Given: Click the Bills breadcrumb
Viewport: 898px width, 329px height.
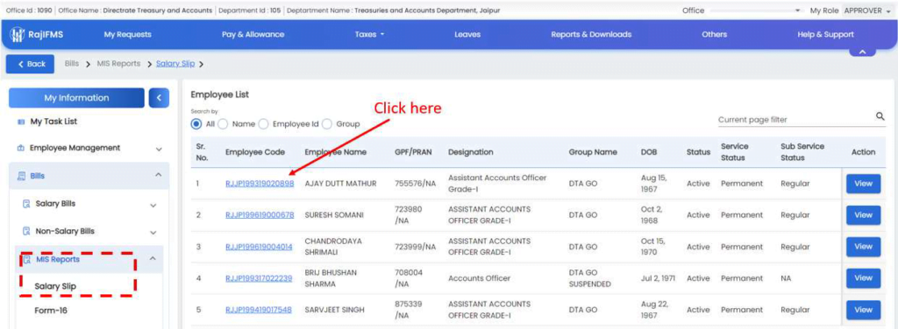Looking at the screenshot, I should click(72, 64).
